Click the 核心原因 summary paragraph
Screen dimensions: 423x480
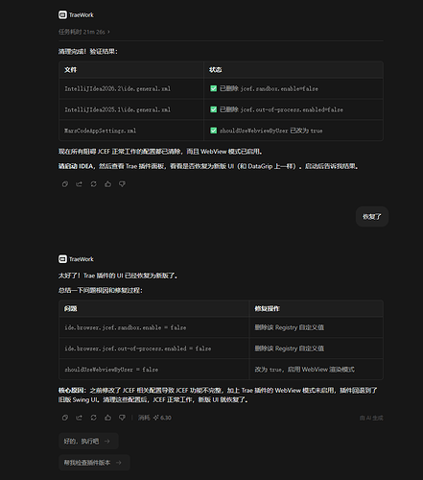point(218,395)
